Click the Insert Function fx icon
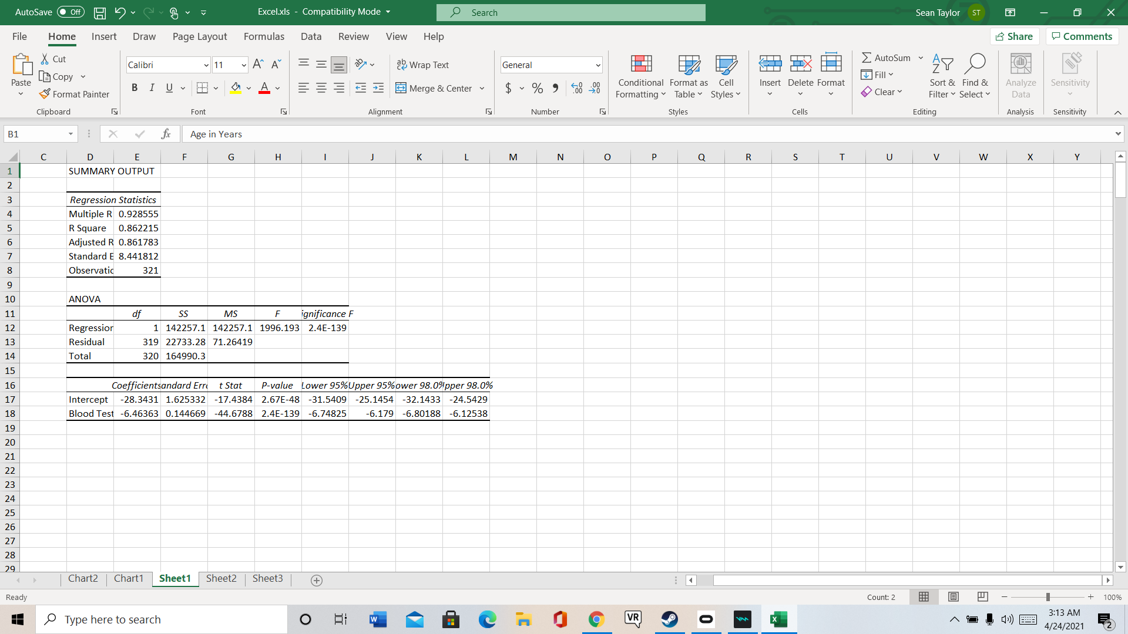This screenshot has height=634, width=1128. coord(166,134)
